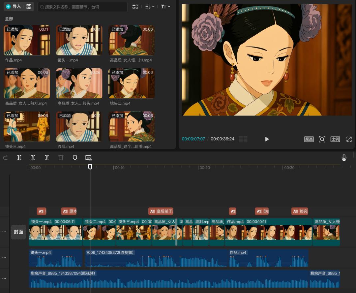The height and width of the screenshot is (293, 356).
Task: Open the sort order dropdown
Action: pyautogui.click(x=150, y=7)
